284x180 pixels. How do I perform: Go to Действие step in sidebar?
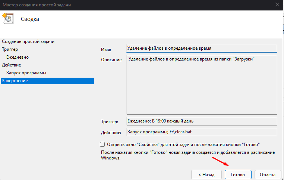tap(12, 65)
